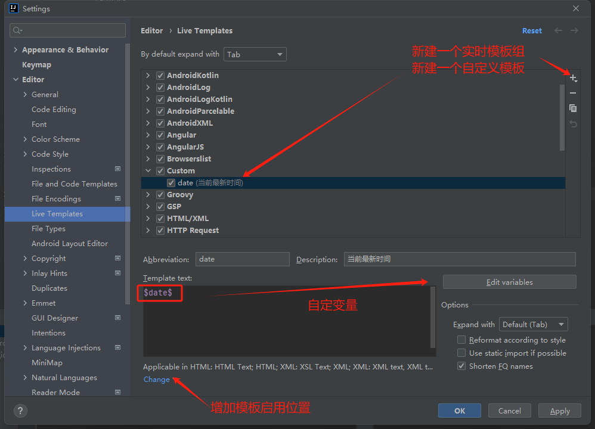
Task: Click the OK button
Action: pos(460,411)
